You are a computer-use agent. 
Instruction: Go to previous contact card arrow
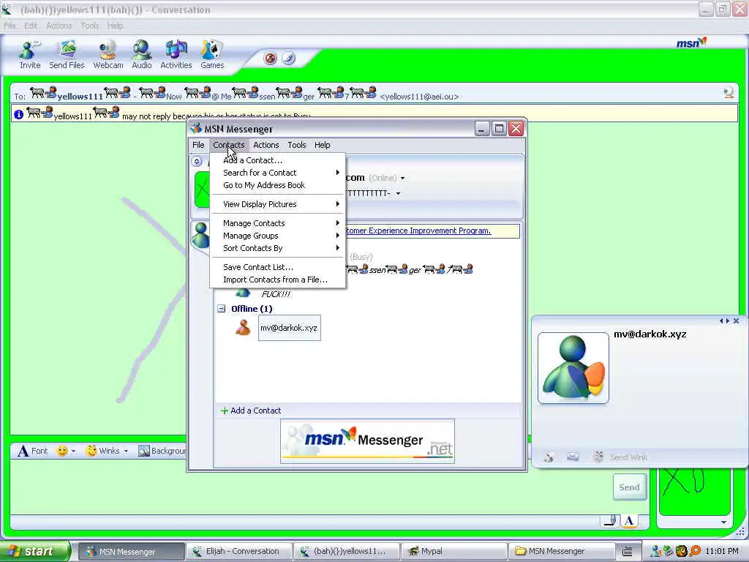click(721, 321)
